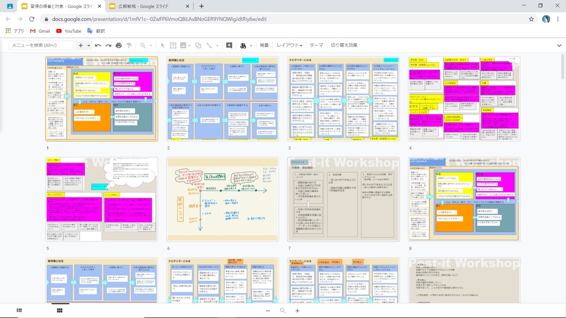Click the あ input tools icon

click(x=243, y=45)
